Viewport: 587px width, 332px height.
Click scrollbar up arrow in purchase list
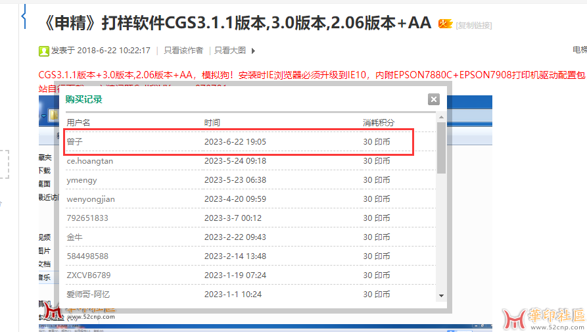coord(441,117)
